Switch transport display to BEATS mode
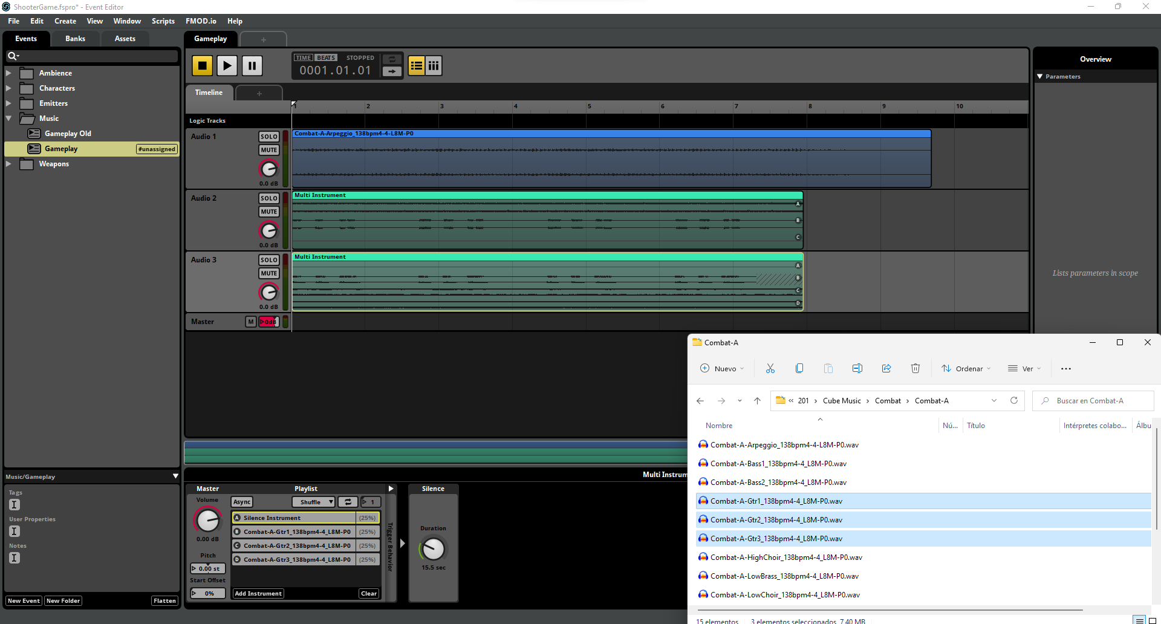 [326, 58]
